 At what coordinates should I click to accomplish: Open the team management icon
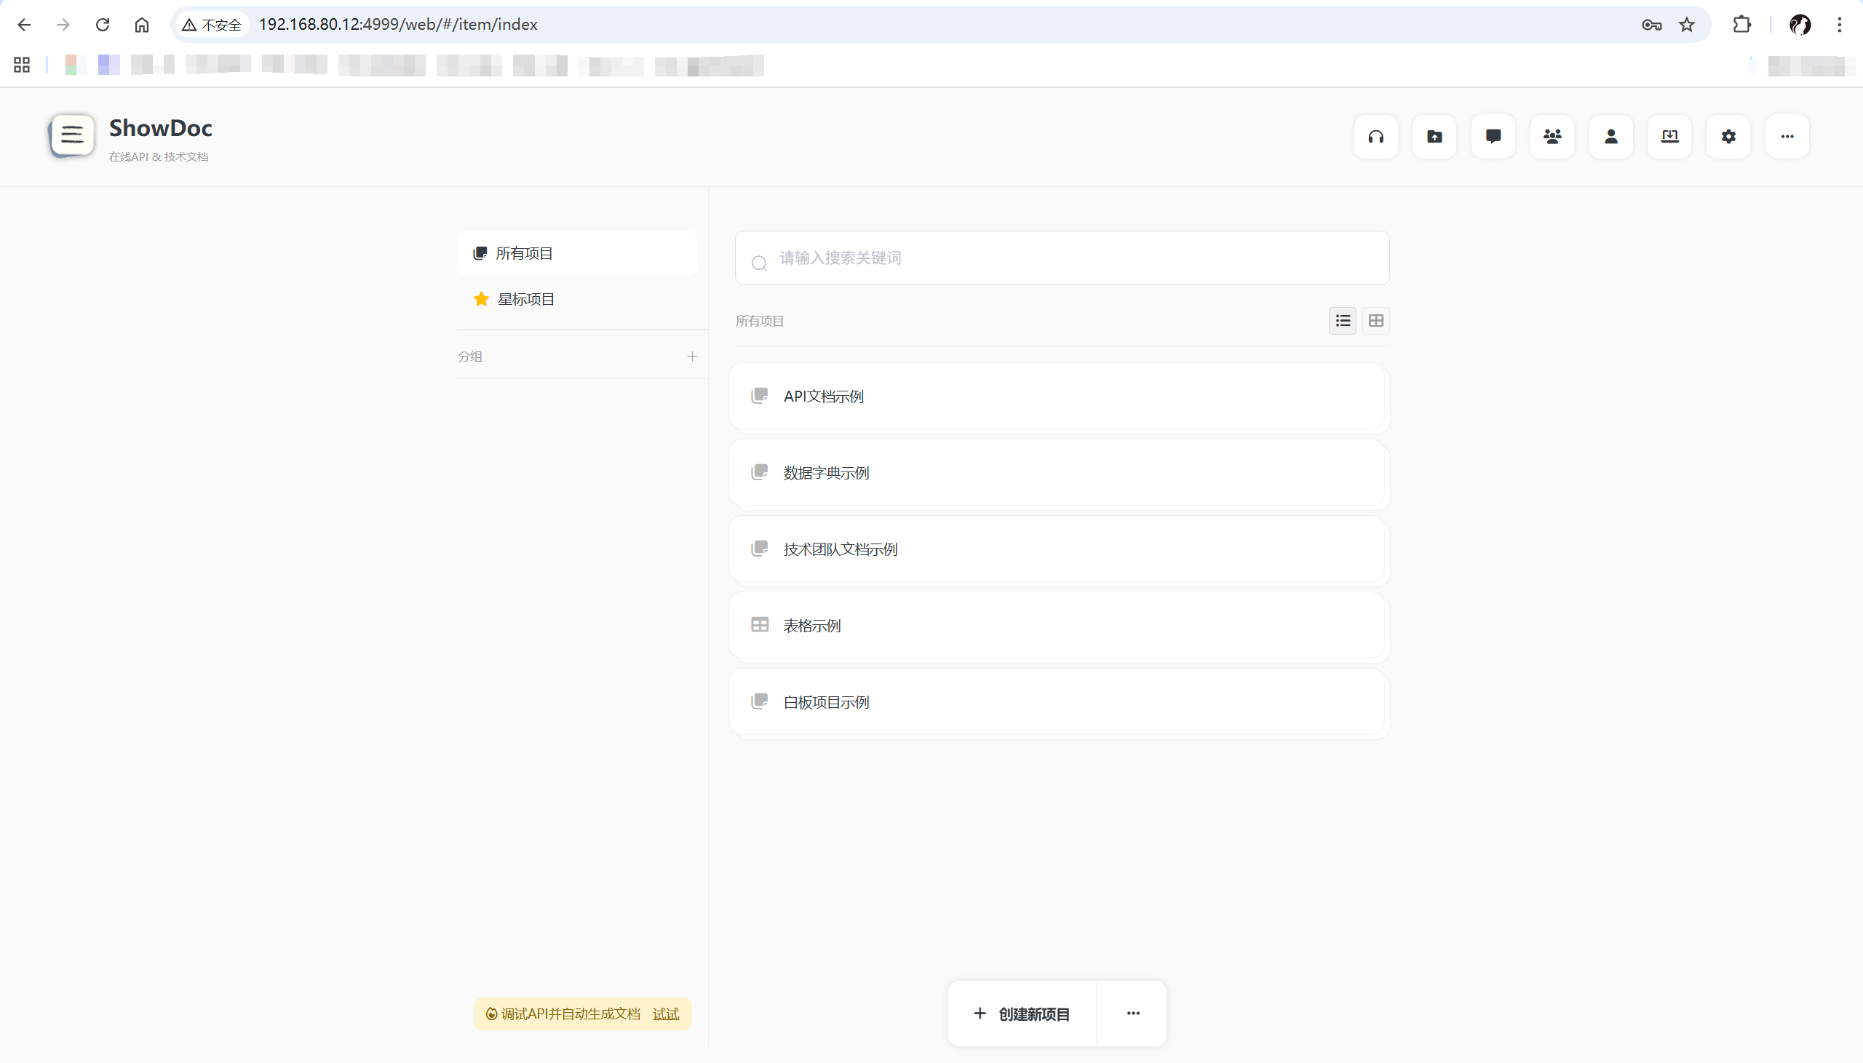click(1552, 137)
